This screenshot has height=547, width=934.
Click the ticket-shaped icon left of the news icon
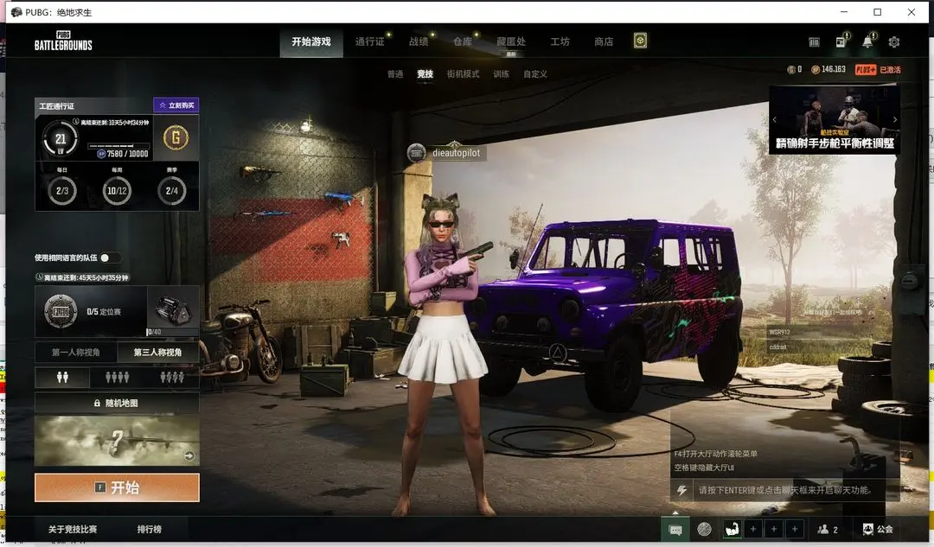pos(814,41)
